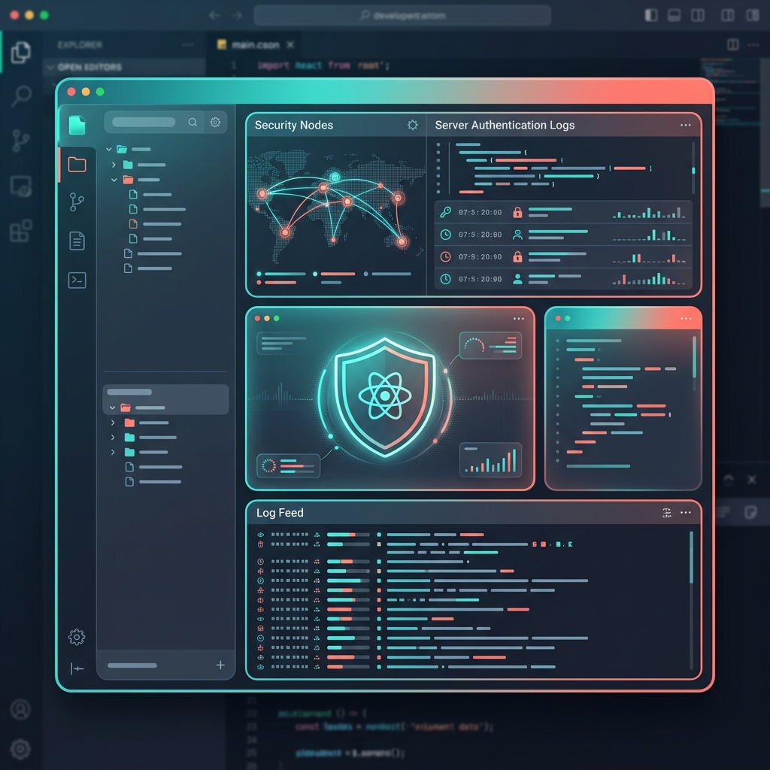Viewport: 770px width, 770px height.
Task: Click the spinner progress widget at the shield panel's bottom left
Action: (288, 465)
